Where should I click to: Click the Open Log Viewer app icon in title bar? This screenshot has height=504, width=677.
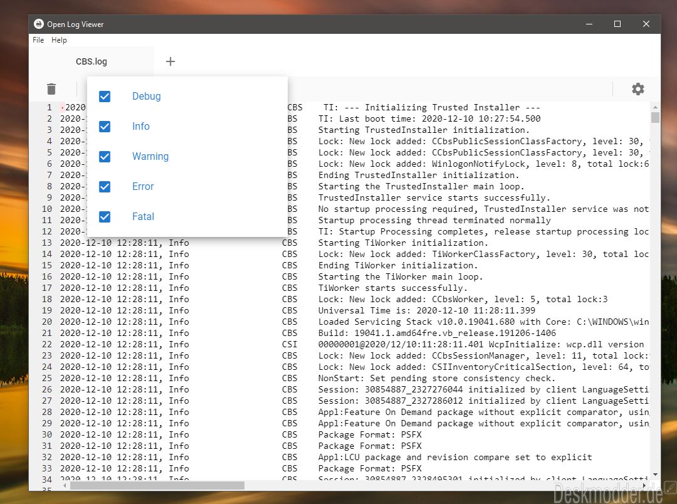point(39,24)
